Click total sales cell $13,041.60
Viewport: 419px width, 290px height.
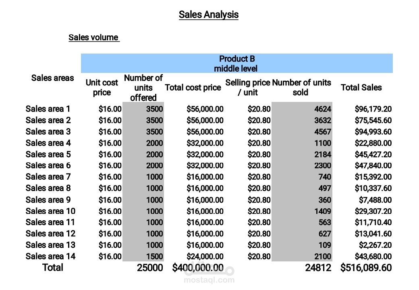pos(373,234)
